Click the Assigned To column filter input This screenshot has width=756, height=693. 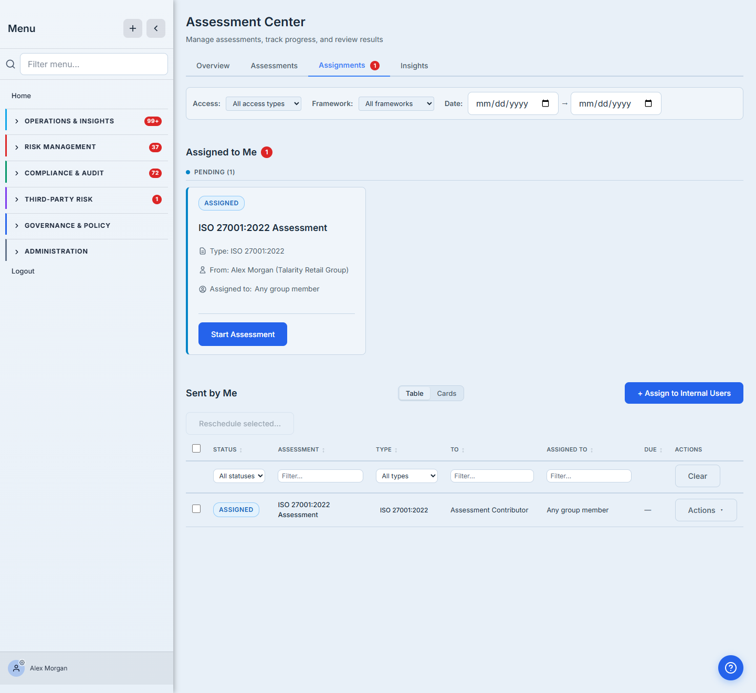pos(589,476)
